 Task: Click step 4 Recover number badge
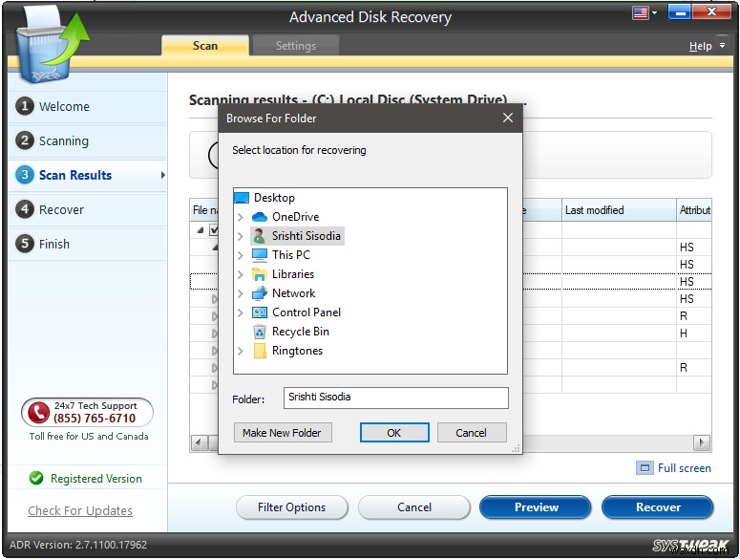25,209
